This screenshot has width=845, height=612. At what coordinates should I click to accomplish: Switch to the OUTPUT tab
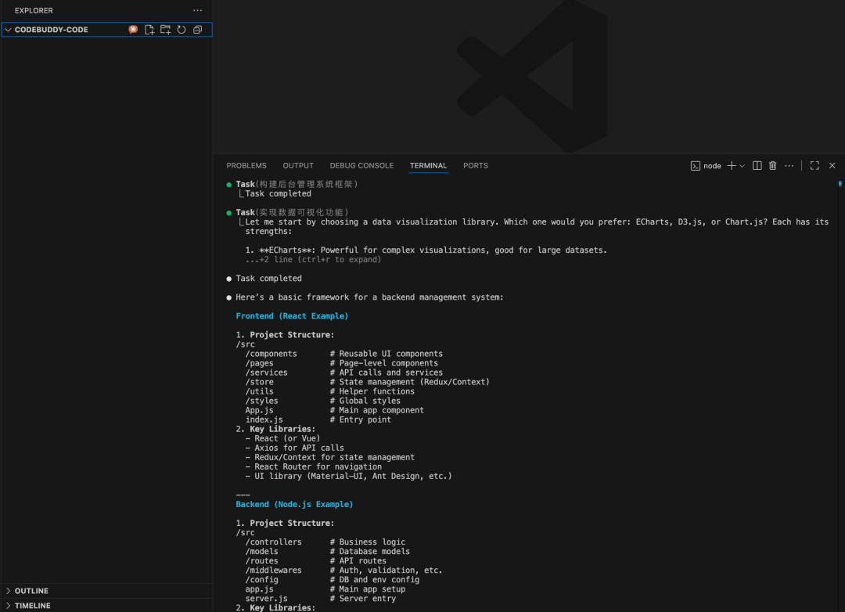298,166
